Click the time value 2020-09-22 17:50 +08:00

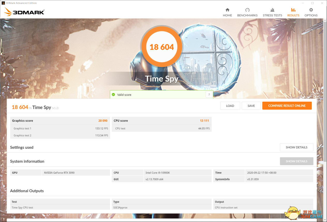[262, 173]
